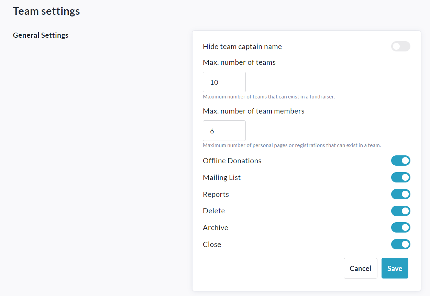Click the 'Max. number of teams' label
Image resolution: width=430 pixels, height=296 pixels.
click(x=239, y=62)
